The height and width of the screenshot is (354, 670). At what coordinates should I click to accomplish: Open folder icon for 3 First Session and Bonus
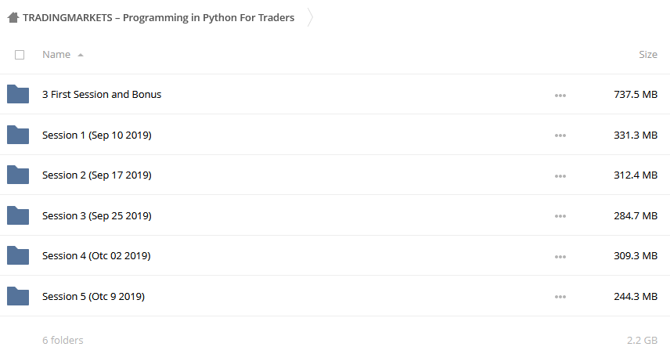18,94
